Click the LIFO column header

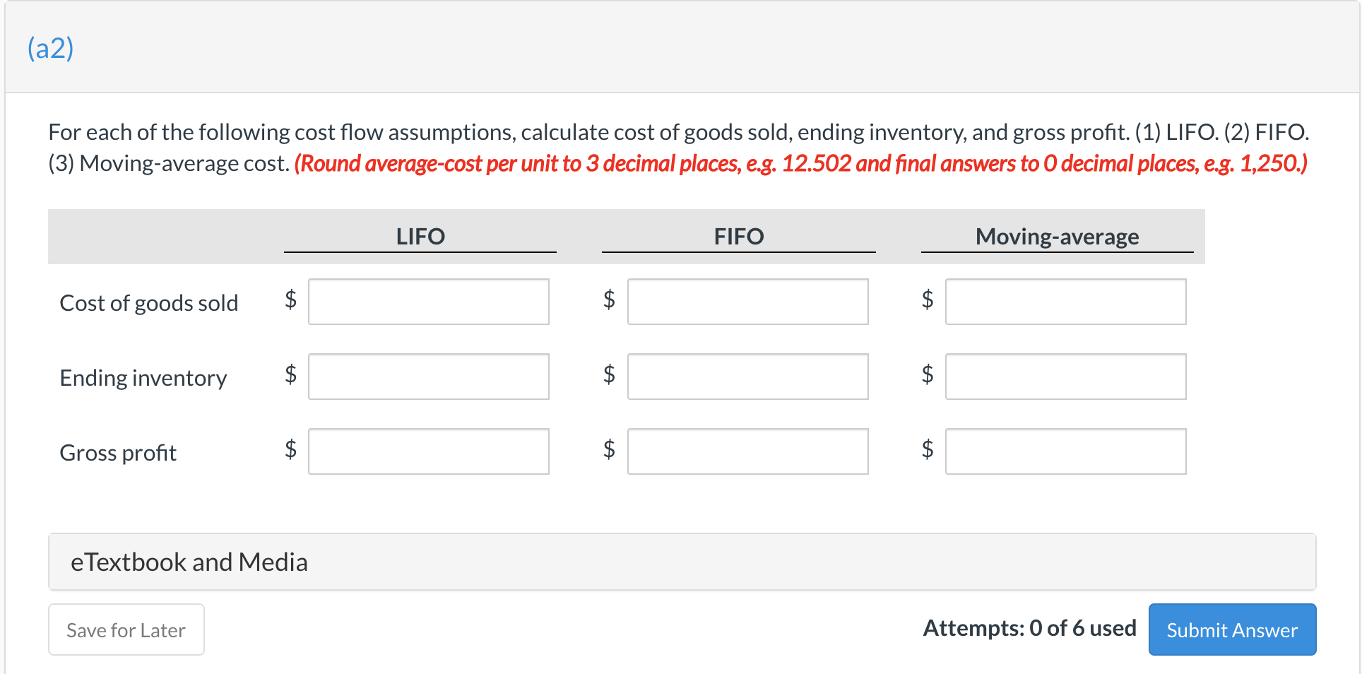420,236
